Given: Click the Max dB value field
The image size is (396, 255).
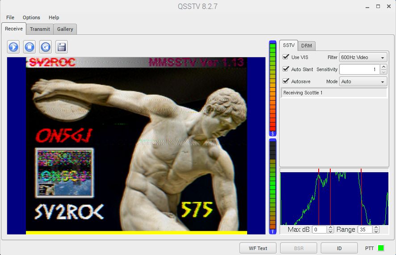Looking at the screenshot, I should (x=320, y=229).
